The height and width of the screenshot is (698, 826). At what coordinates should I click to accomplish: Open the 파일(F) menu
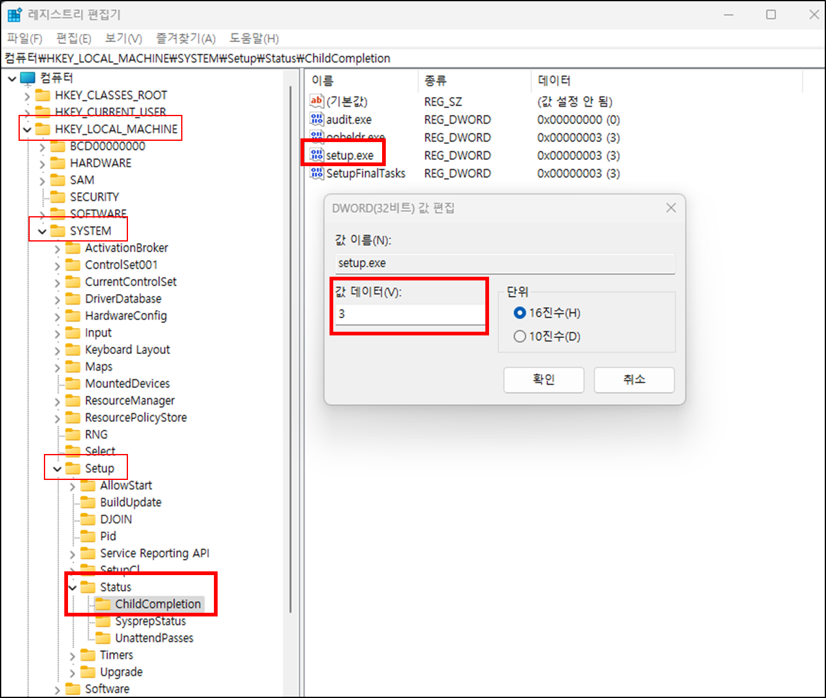point(25,38)
